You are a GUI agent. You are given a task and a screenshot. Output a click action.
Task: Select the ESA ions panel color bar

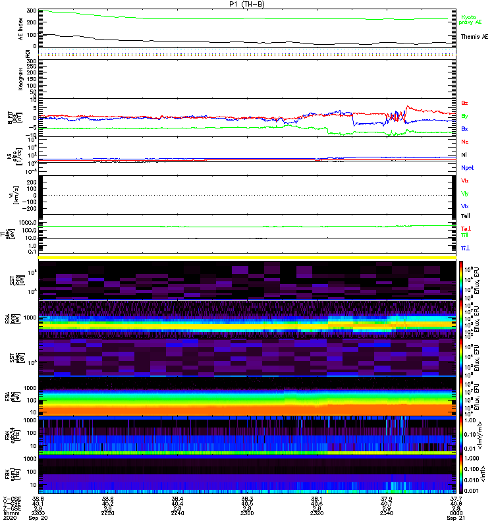coord(461,319)
